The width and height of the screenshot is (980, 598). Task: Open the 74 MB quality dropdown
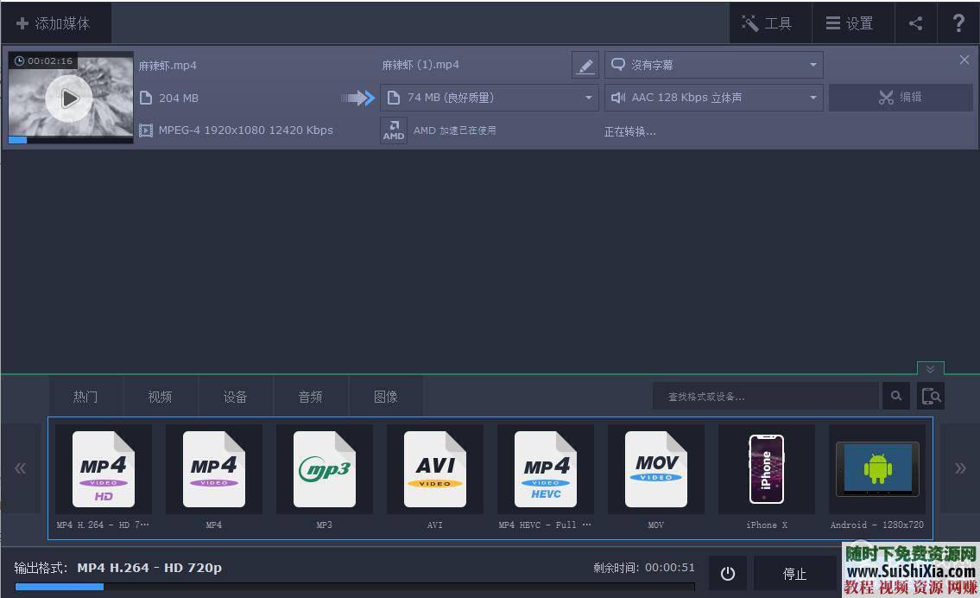[x=489, y=97]
